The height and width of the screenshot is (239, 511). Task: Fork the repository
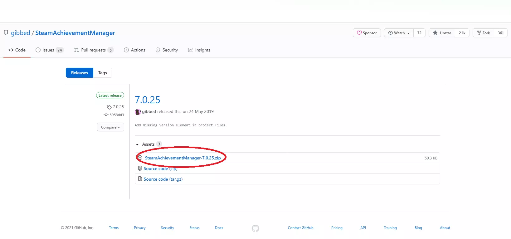pyautogui.click(x=483, y=33)
